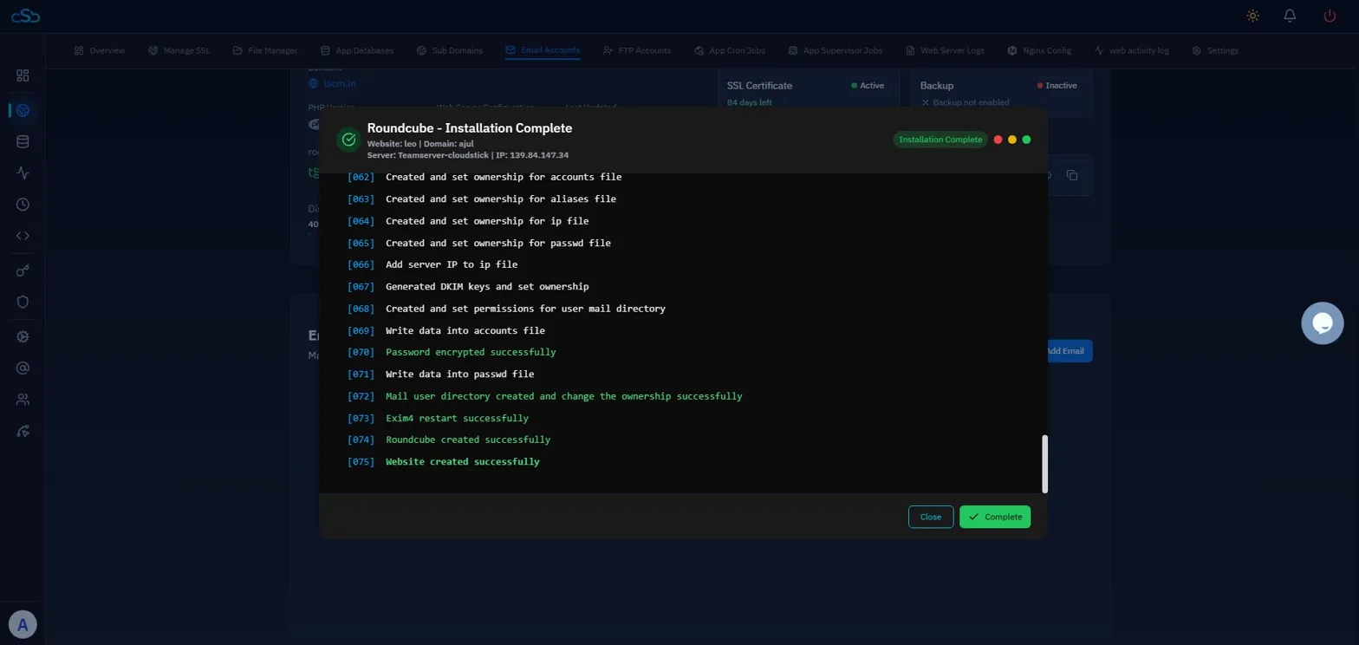The height and width of the screenshot is (645, 1359).
Task: Open the gear icon in the sidebar
Action: tap(23, 336)
